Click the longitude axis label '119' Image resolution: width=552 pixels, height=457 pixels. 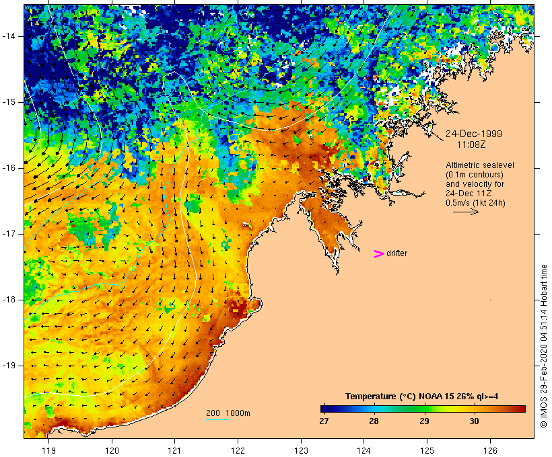(48, 450)
